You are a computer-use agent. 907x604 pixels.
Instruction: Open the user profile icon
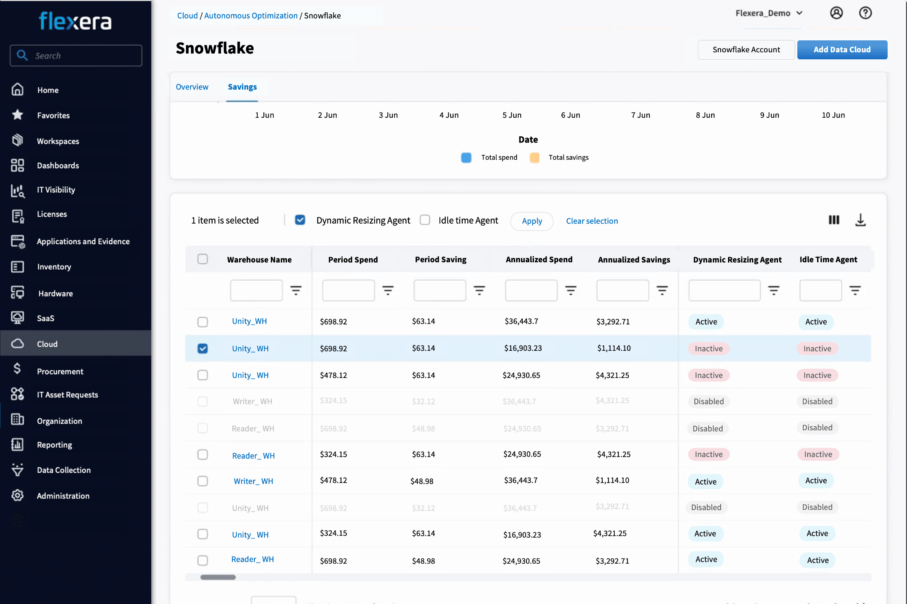(836, 13)
